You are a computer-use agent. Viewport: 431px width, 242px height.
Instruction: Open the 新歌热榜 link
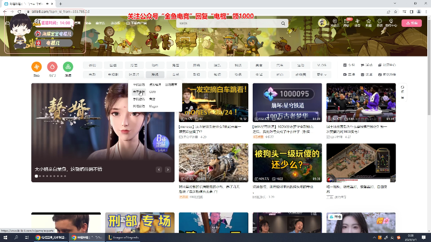pos(387,74)
